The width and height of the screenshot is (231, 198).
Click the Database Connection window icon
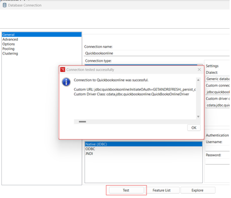pyautogui.click(x=5, y=5)
